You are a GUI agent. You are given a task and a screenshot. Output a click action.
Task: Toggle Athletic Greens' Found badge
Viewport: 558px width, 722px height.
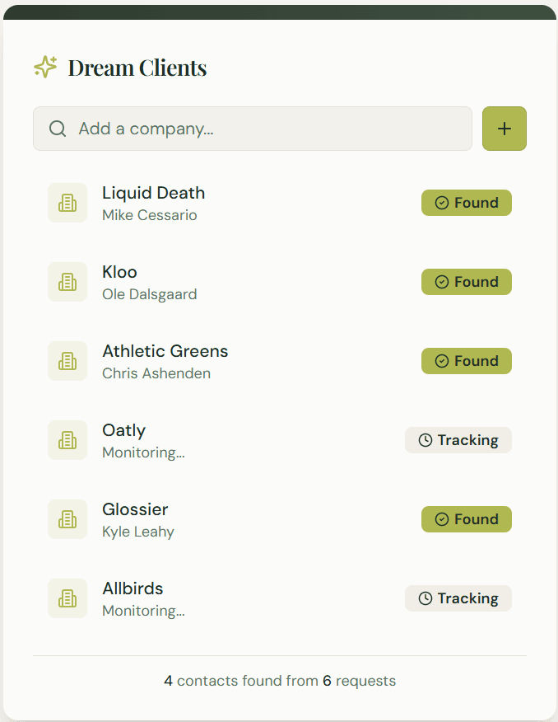click(x=466, y=360)
